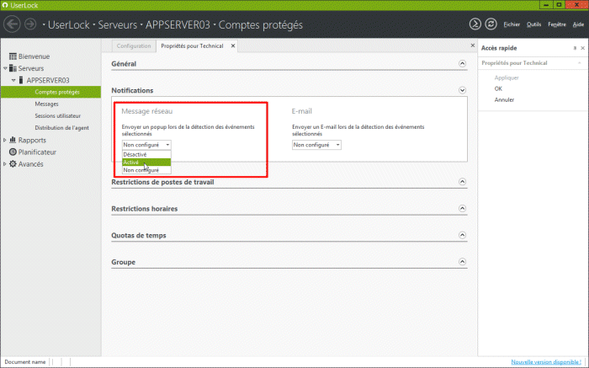Collapse the Notifications section
Viewport: 589px width, 368px height.
[463, 90]
